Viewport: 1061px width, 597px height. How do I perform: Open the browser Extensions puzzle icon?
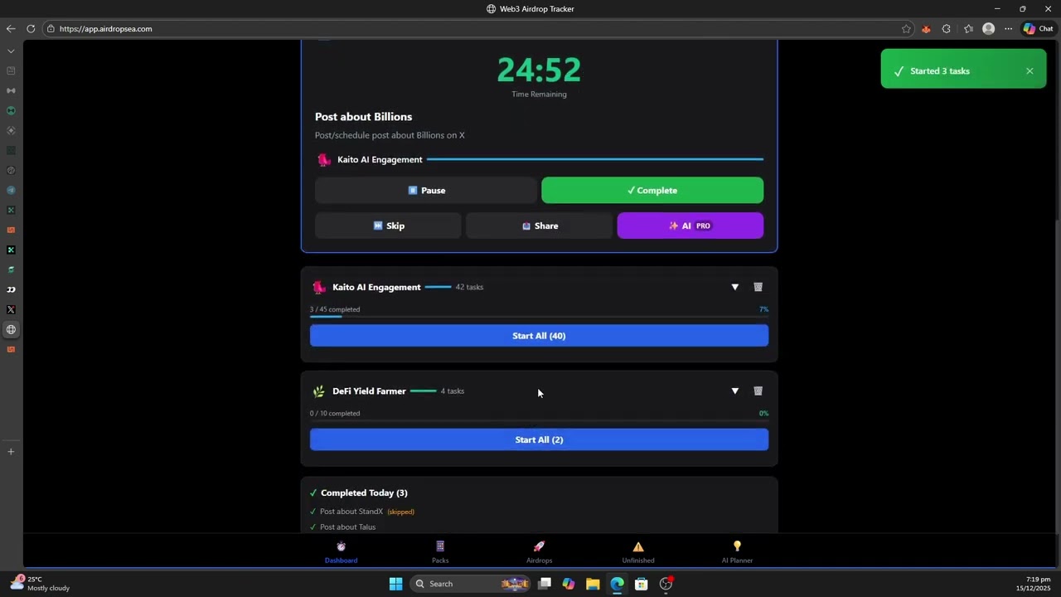pos(946,29)
